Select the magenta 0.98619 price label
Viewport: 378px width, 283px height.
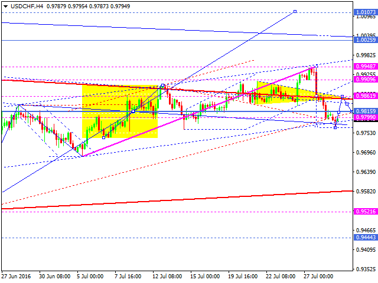tap(366, 96)
